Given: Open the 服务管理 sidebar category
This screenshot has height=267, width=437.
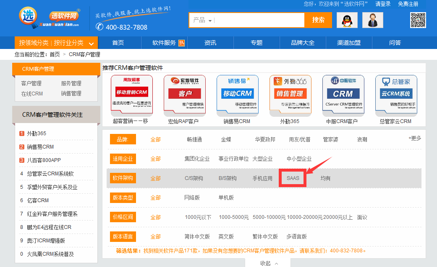Looking at the screenshot, I should [71, 83].
